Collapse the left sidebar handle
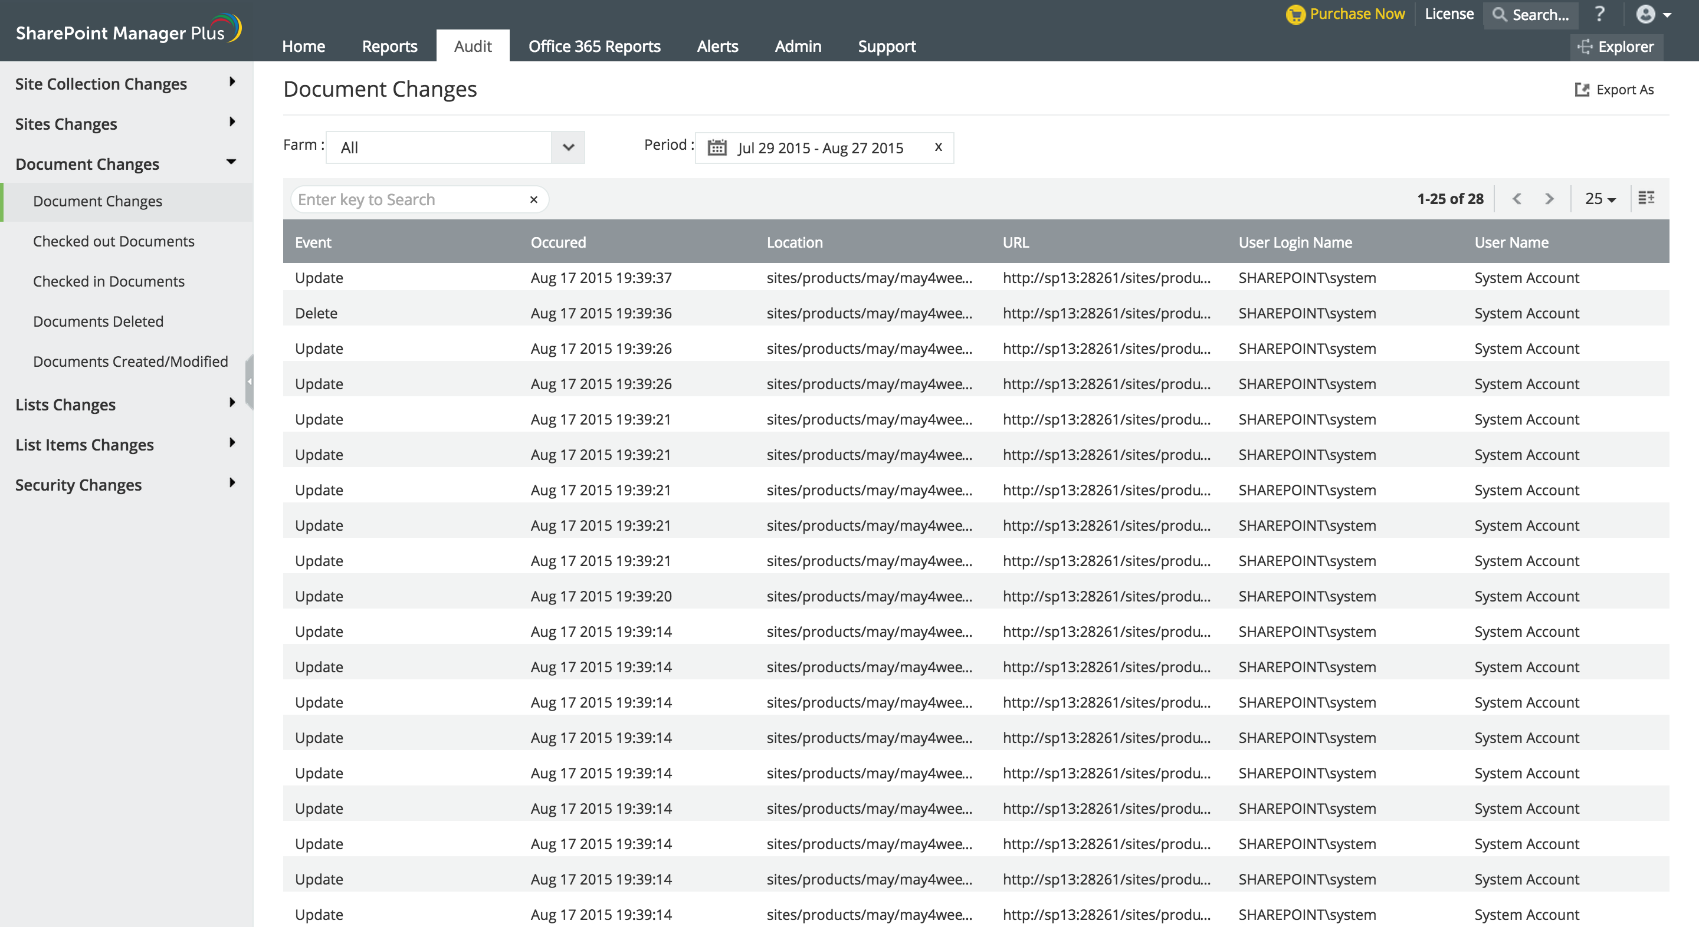 [250, 382]
